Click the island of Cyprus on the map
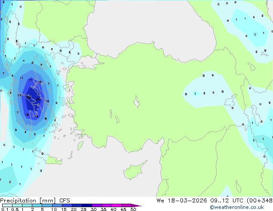Viewport: 273px width, 211px height. click(x=133, y=171)
